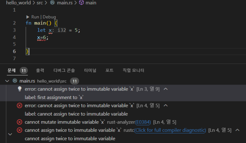Viewport: 246px width, 143px height.
Task: Open the 포트 tab
Action: pos(109,70)
